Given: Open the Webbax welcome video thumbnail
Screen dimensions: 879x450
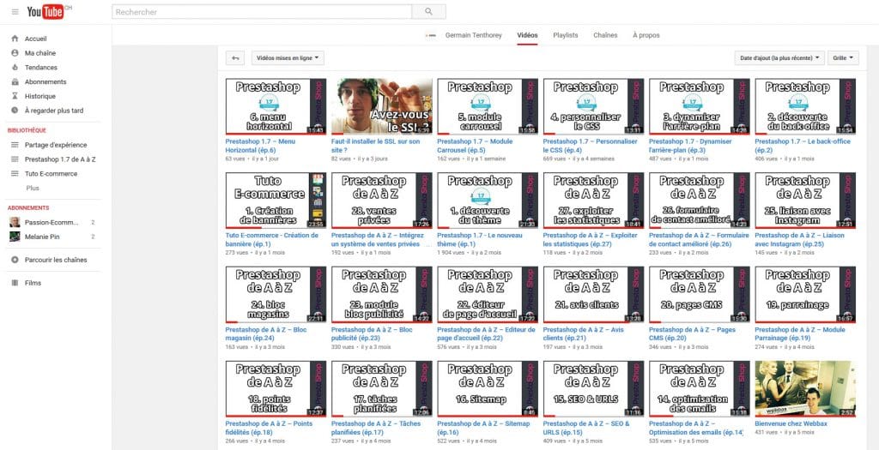Looking at the screenshot, I should pyautogui.click(x=805, y=389).
